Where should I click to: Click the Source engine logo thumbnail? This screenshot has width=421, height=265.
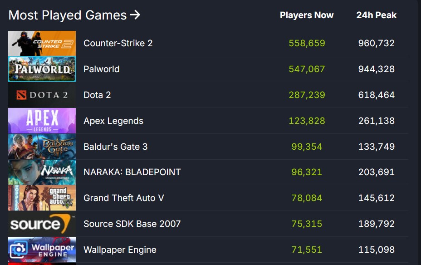(42, 224)
